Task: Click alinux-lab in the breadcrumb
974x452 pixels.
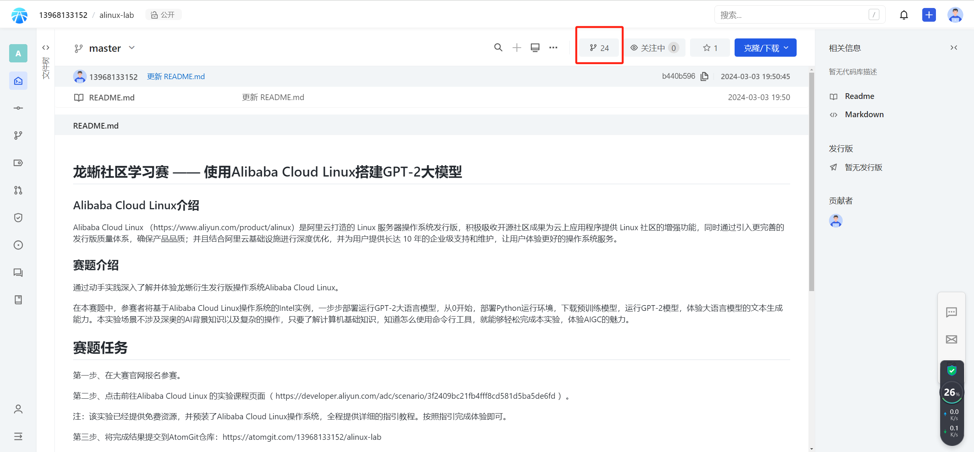Action: point(116,15)
